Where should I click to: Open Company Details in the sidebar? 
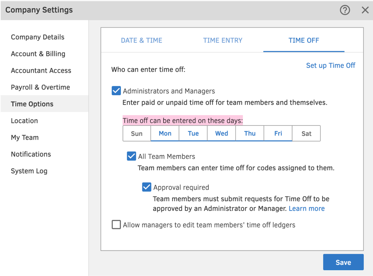pyautogui.click(x=38, y=37)
